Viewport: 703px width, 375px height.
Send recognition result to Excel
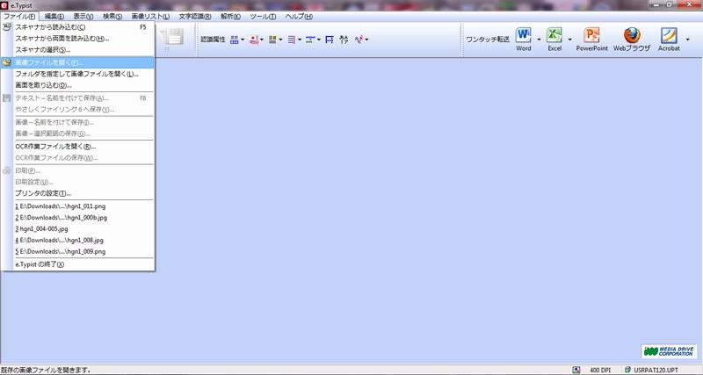pyautogui.click(x=554, y=40)
